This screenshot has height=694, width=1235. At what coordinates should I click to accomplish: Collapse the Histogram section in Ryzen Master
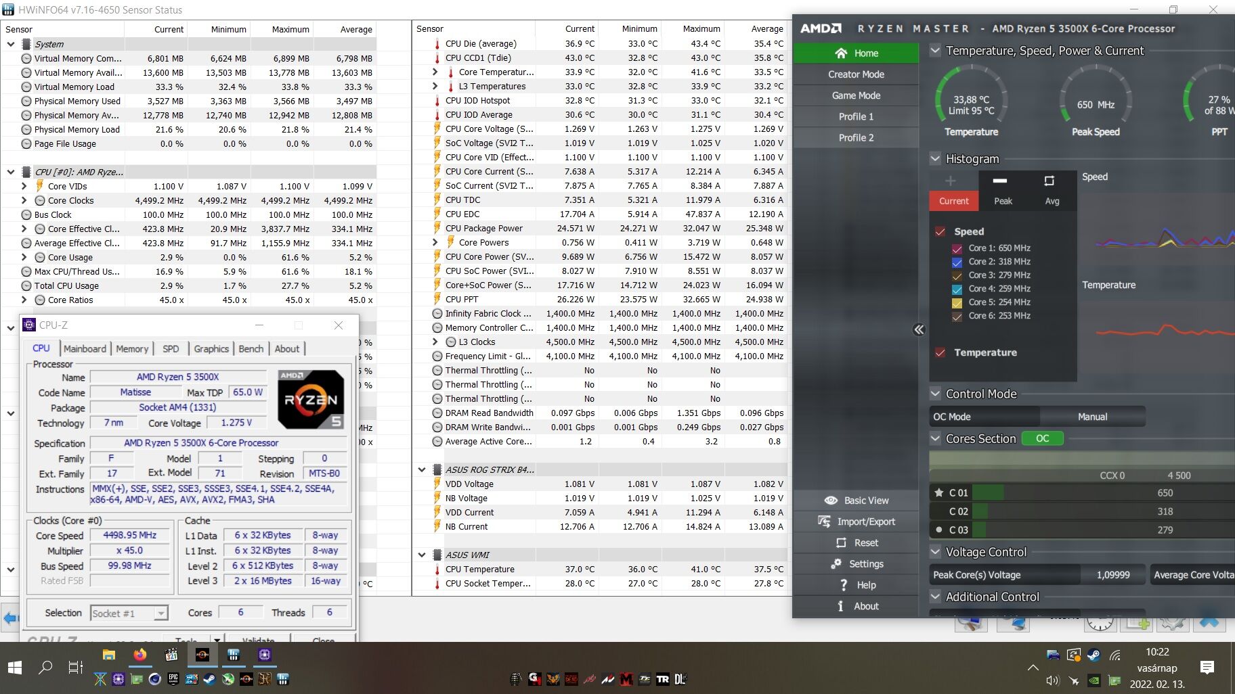[935, 158]
